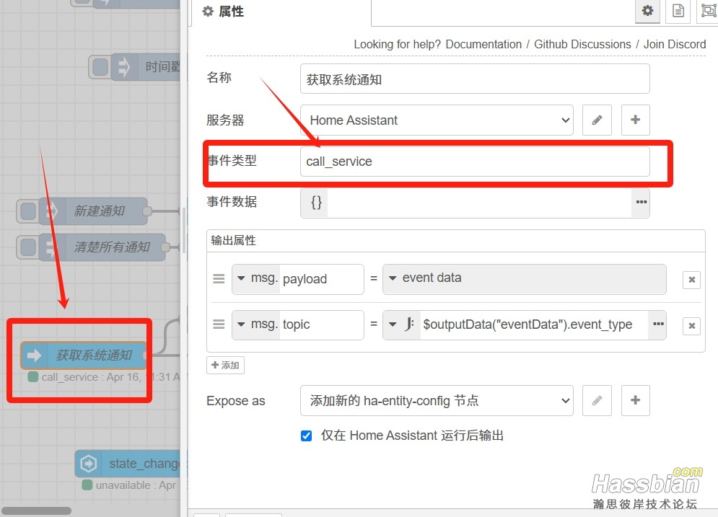
Task: Open the Github Discussions link
Action: [x=582, y=45]
